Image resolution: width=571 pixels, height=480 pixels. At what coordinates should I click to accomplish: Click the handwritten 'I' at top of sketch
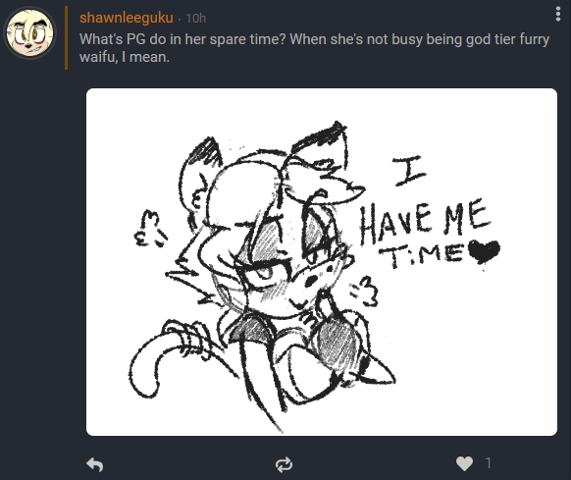pyautogui.click(x=408, y=171)
